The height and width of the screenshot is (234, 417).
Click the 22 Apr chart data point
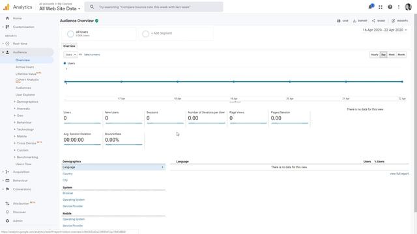click(x=402, y=82)
